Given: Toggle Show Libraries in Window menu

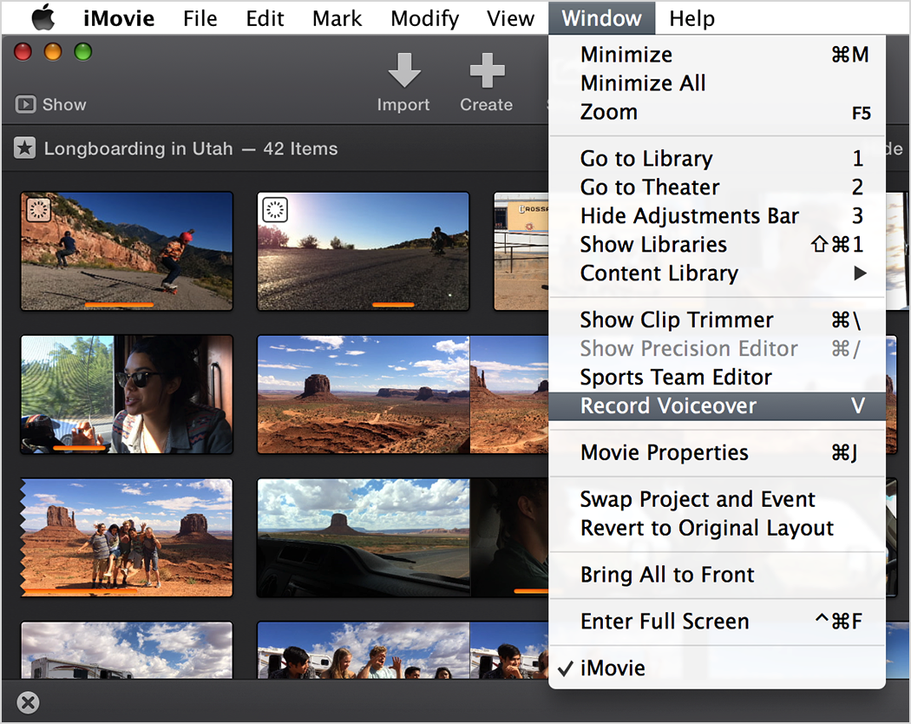Looking at the screenshot, I should pos(653,245).
